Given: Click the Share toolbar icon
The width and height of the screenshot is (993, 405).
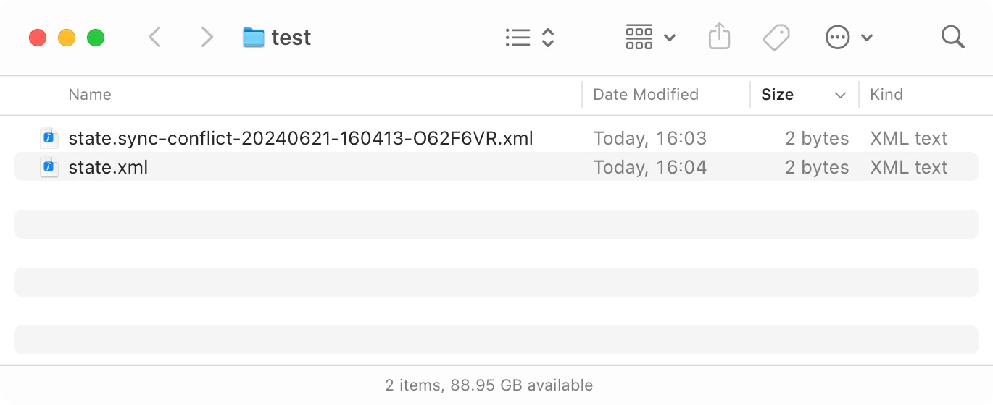Looking at the screenshot, I should pyautogui.click(x=719, y=37).
